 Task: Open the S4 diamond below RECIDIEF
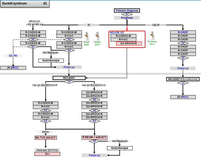click(69, 82)
